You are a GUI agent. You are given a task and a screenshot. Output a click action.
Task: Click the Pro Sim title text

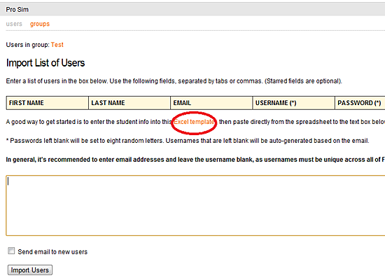(17, 10)
